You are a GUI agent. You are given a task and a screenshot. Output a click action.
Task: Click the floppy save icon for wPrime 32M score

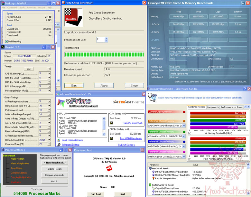(x=111, y=123)
